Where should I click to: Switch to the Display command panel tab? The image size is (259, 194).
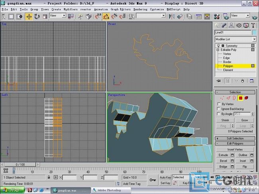tap(246, 25)
